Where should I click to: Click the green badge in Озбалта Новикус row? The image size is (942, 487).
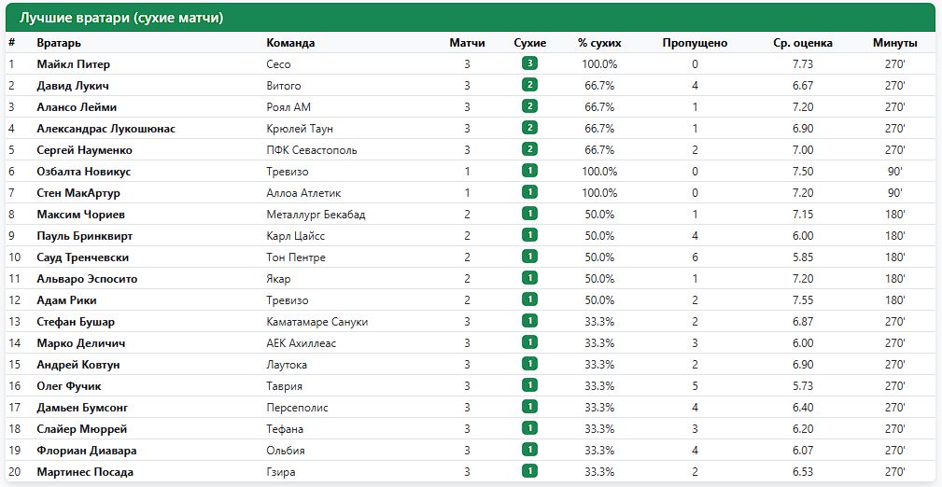530,171
